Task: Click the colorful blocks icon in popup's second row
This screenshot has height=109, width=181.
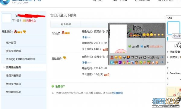Action: point(128,62)
